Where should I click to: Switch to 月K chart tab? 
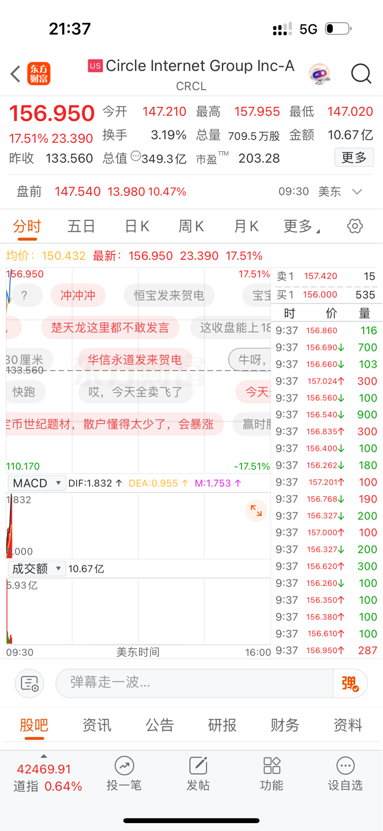point(246,227)
